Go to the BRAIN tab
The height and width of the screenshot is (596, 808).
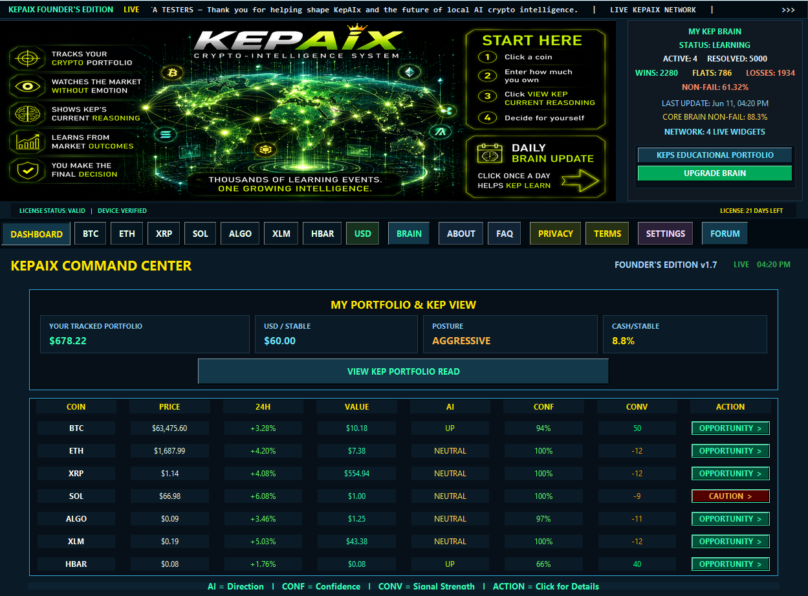click(409, 234)
